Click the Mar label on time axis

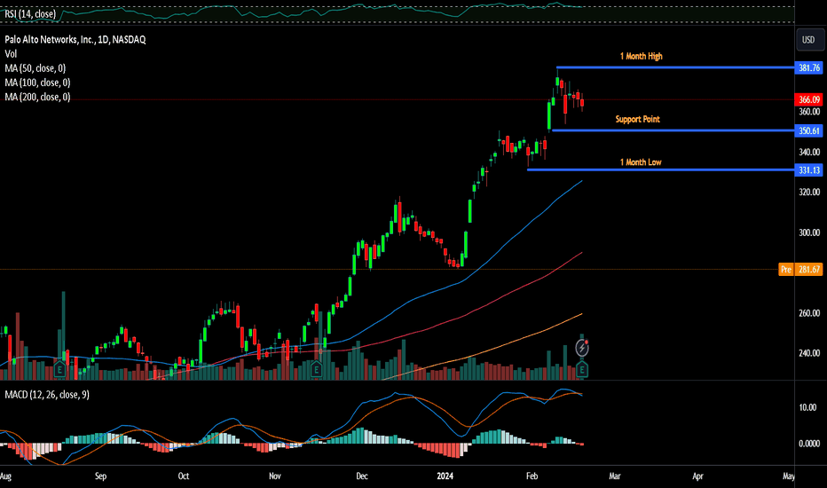[x=614, y=476]
